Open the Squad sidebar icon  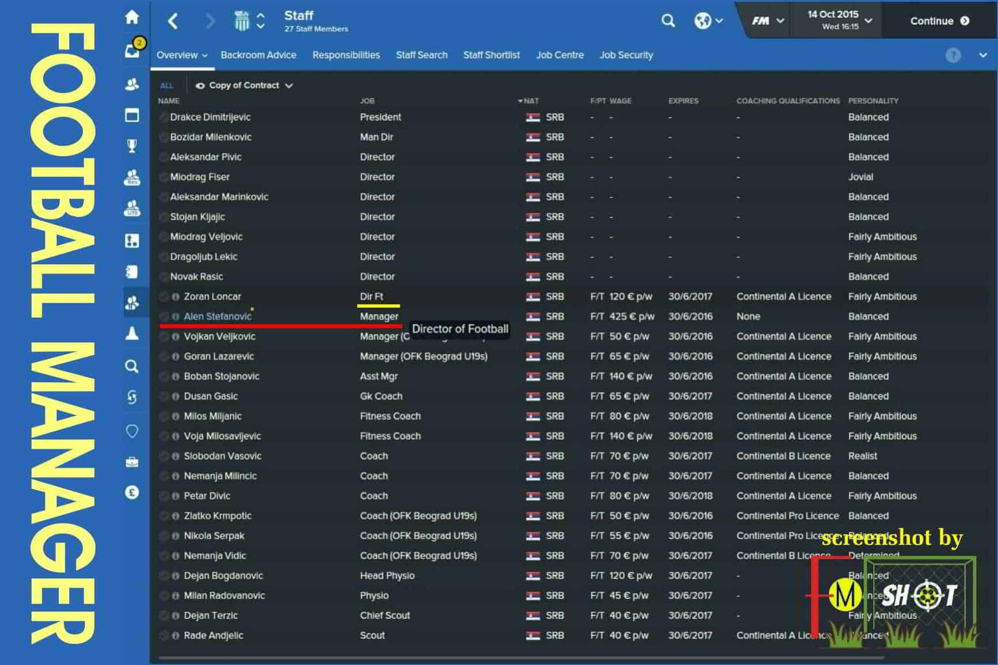[132, 85]
